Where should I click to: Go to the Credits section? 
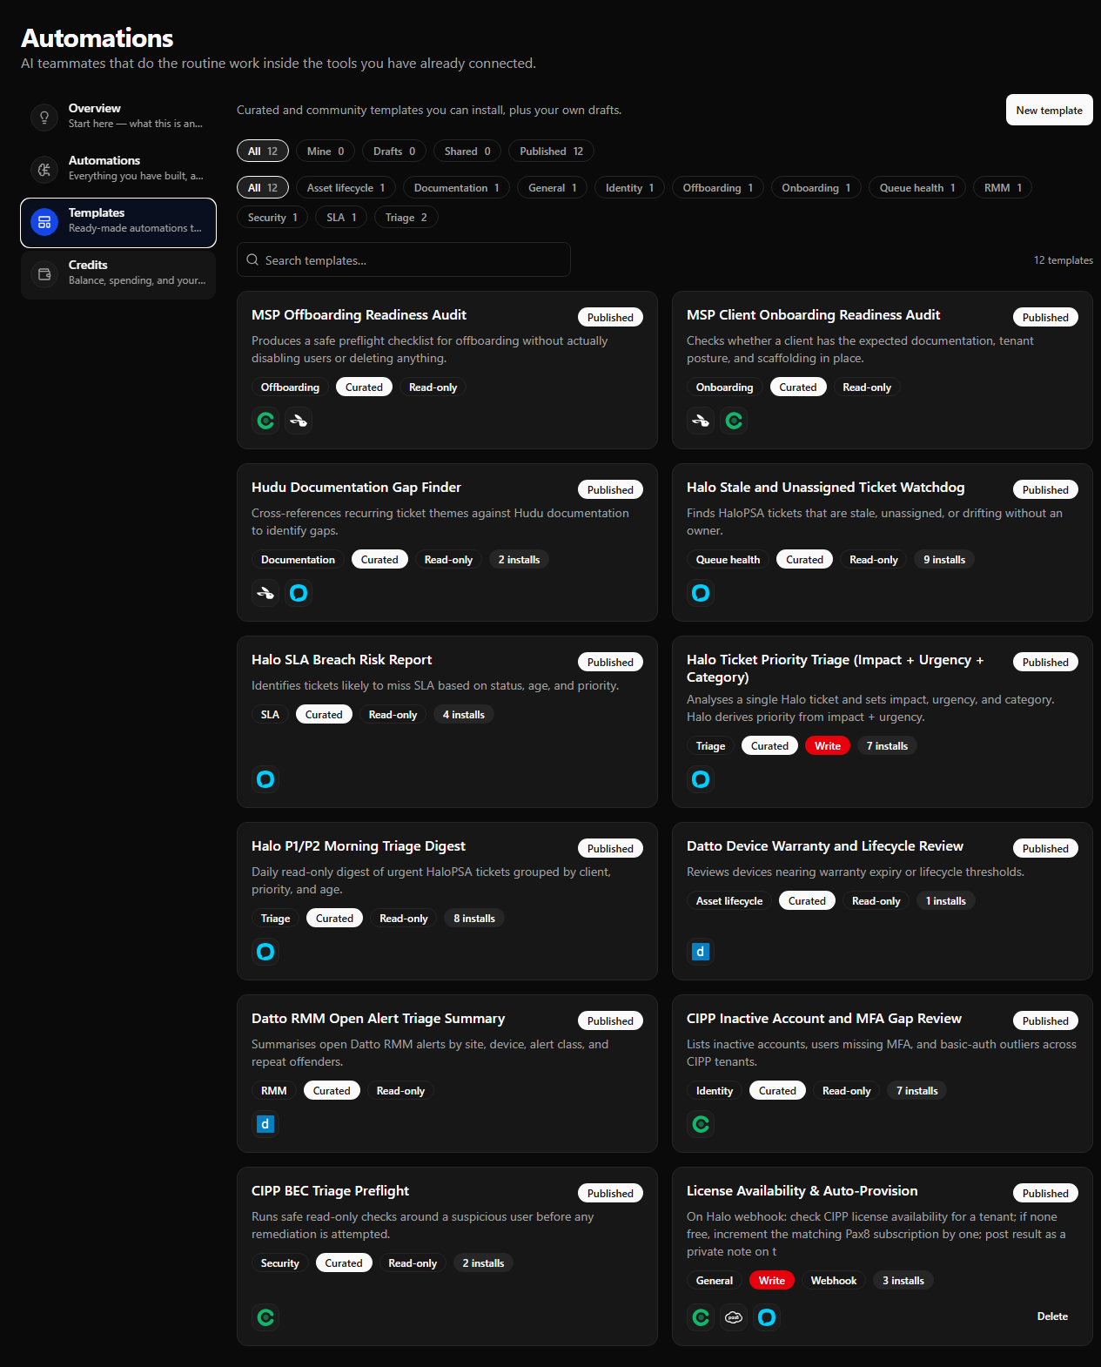pos(118,273)
